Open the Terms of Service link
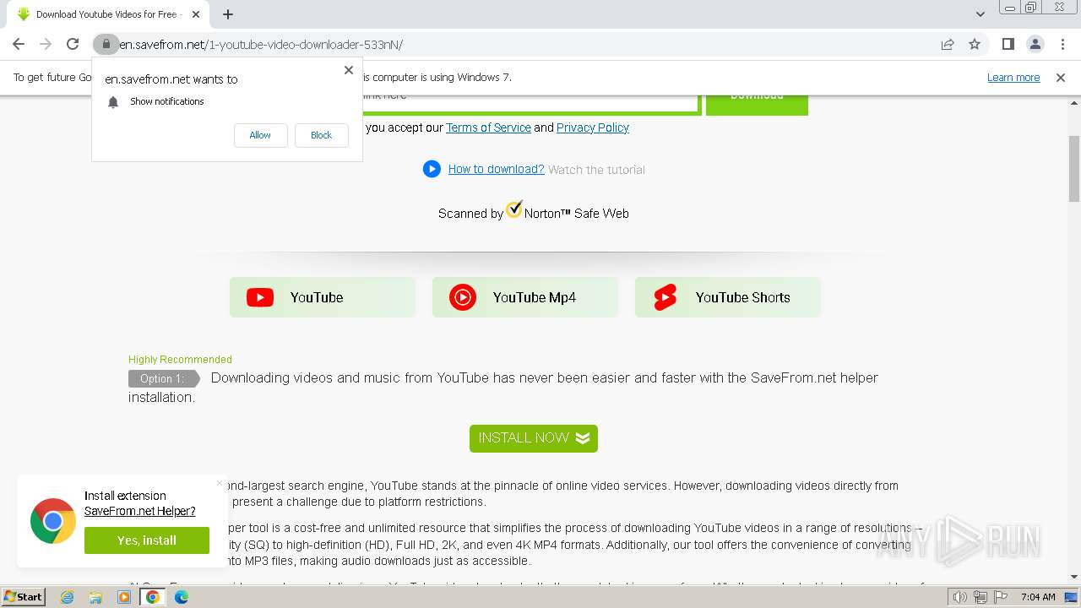1081x608 pixels. 488,128
